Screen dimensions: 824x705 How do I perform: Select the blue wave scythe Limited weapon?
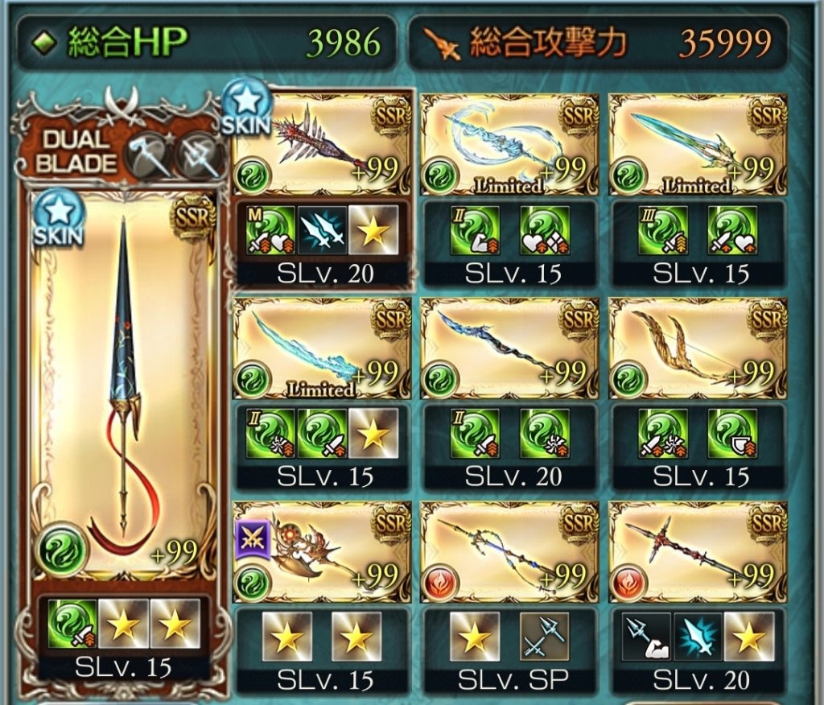[509, 145]
